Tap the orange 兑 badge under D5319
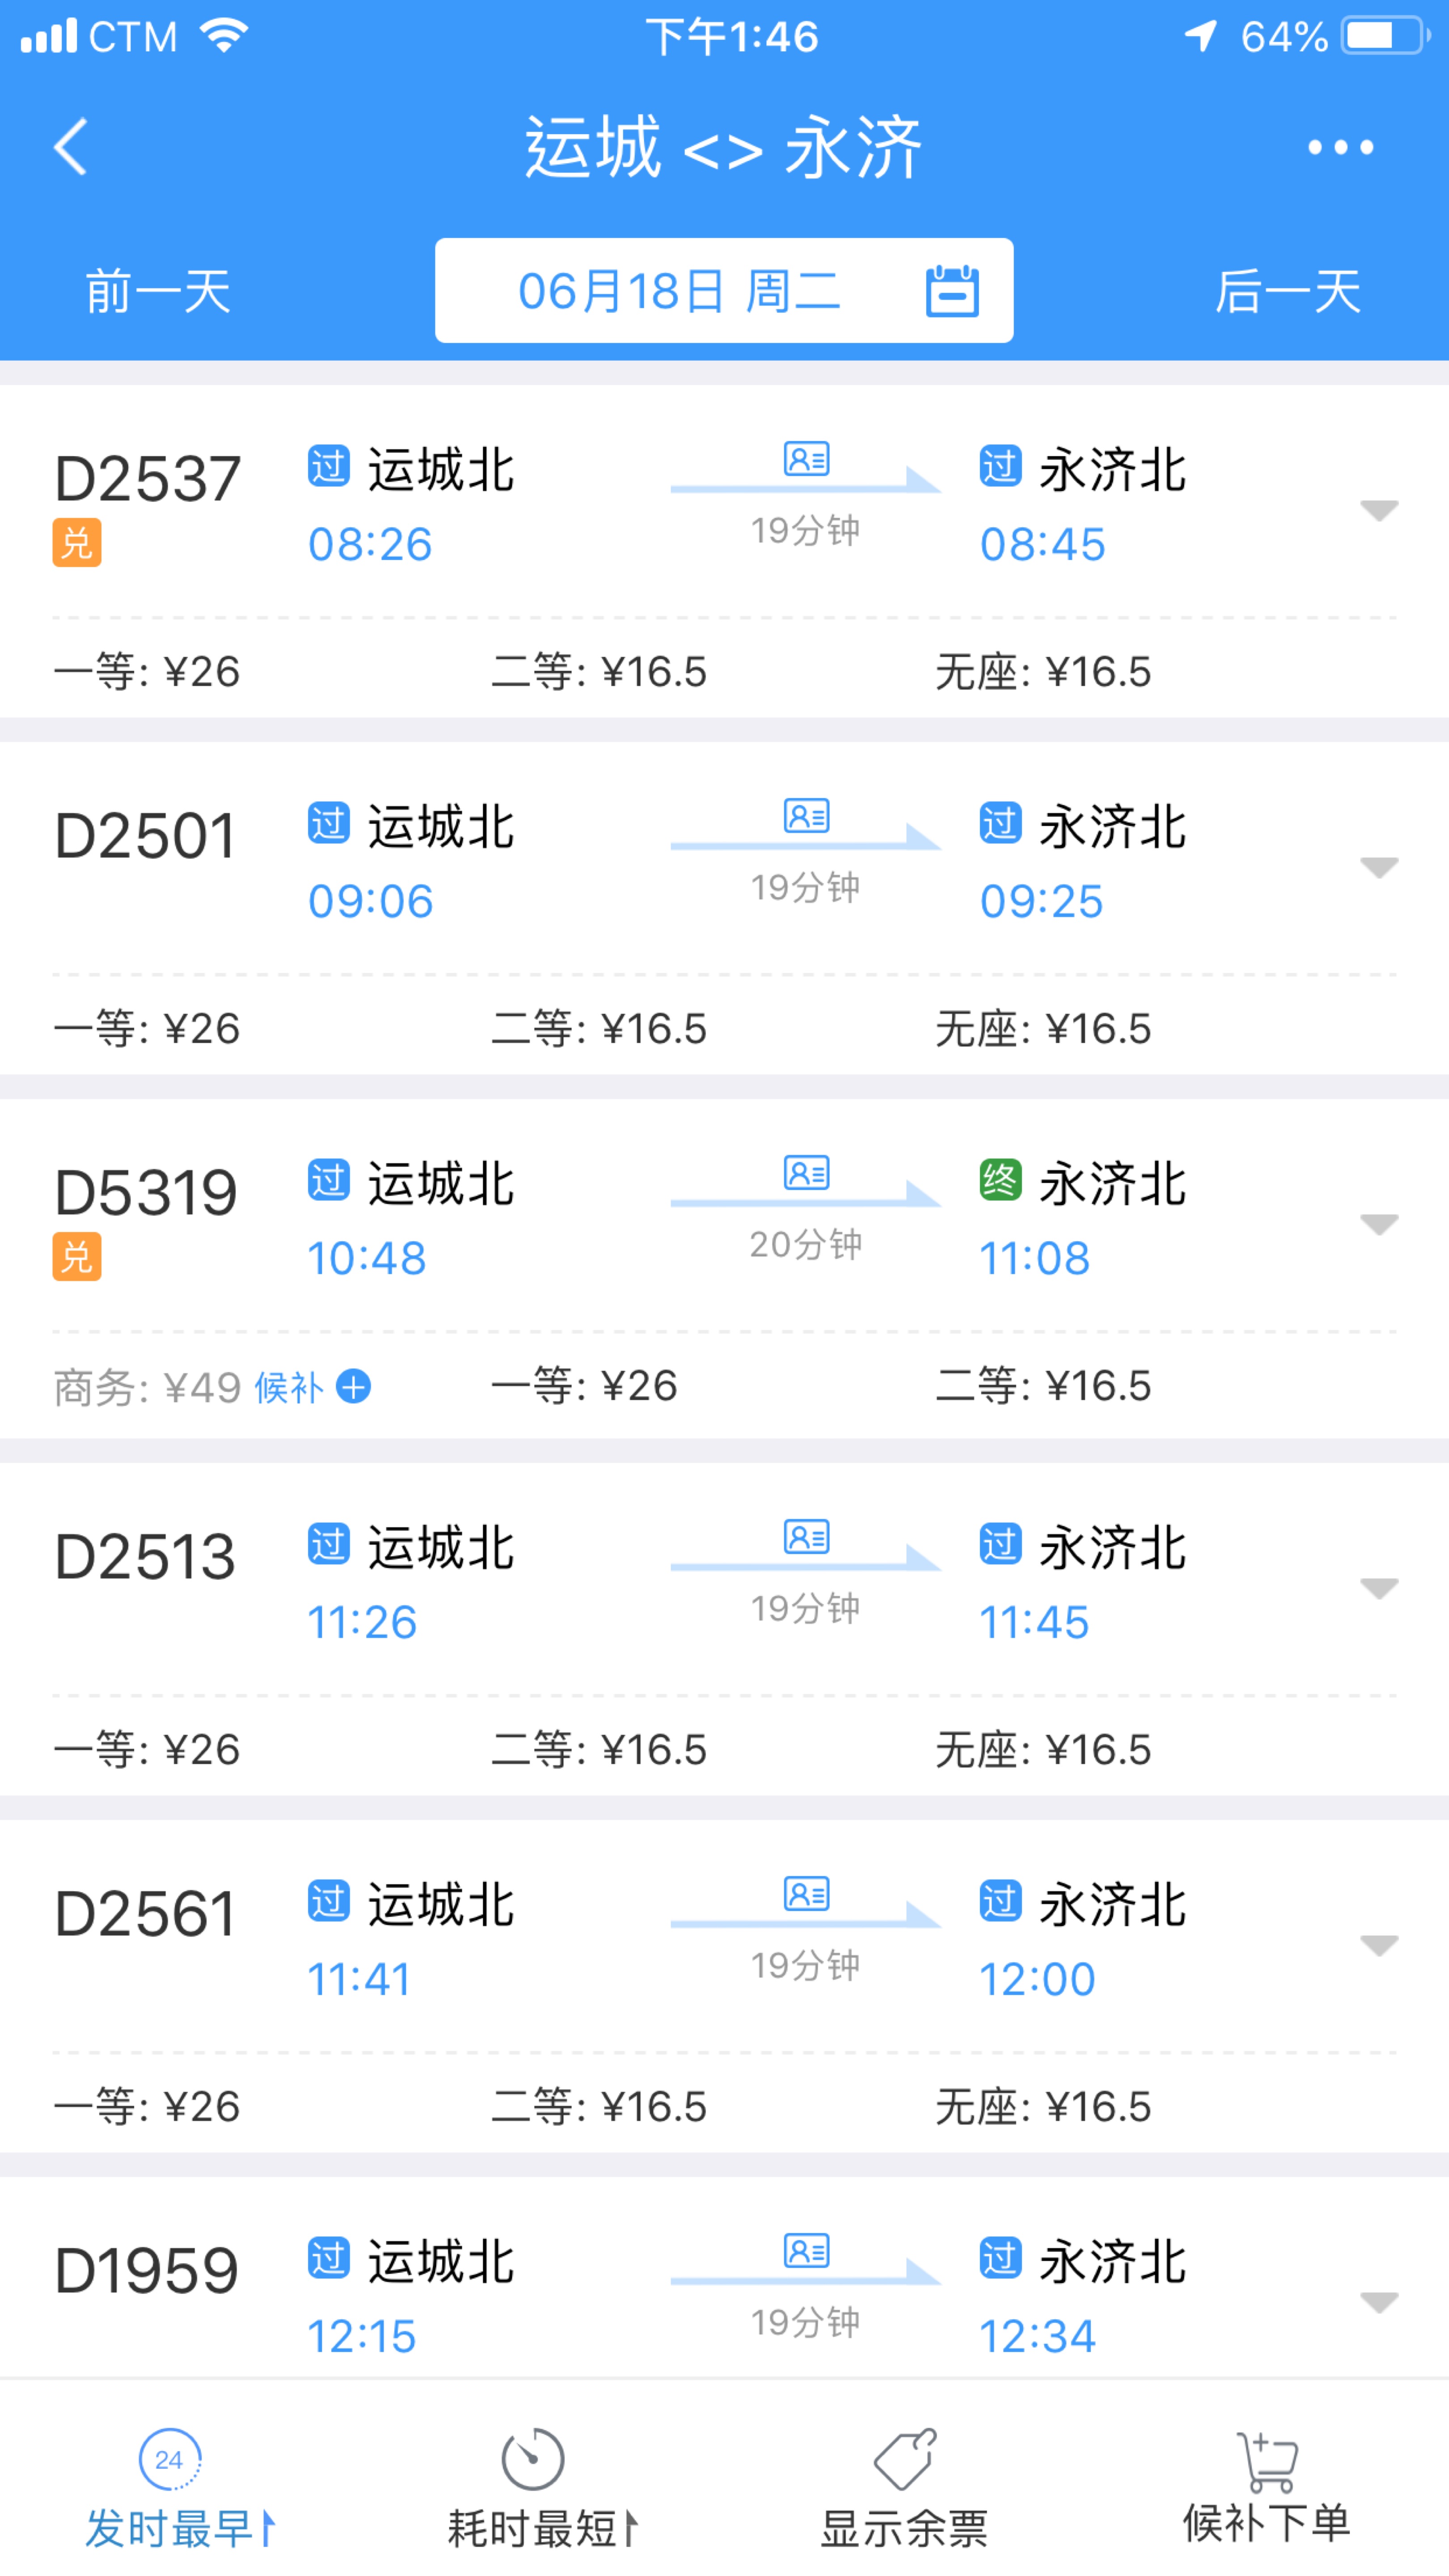The height and width of the screenshot is (2576, 1449). pyautogui.click(x=77, y=1257)
